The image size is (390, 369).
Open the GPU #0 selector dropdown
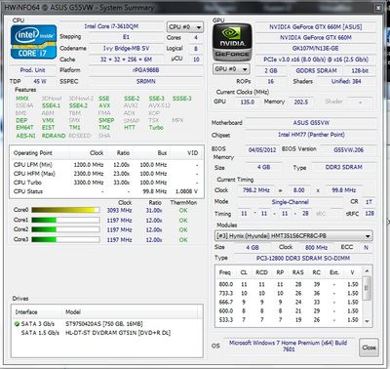(x=231, y=69)
